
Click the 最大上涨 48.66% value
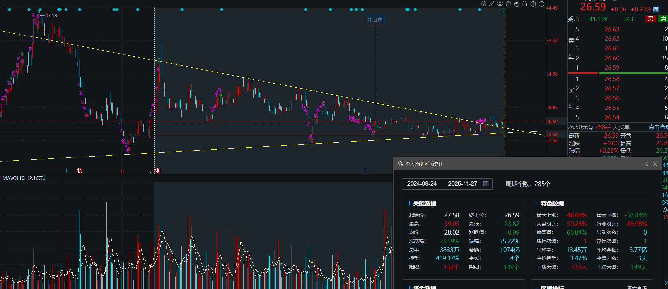pyautogui.click(x=577, y=215)
